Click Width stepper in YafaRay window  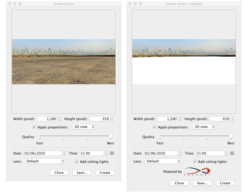coord(180,119)
